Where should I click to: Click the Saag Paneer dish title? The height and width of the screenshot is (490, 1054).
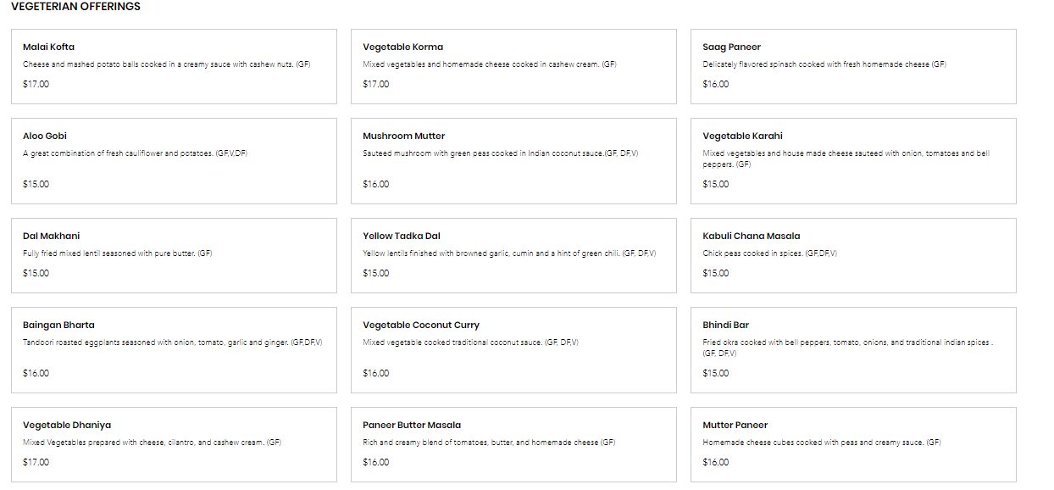pos(731,47)
